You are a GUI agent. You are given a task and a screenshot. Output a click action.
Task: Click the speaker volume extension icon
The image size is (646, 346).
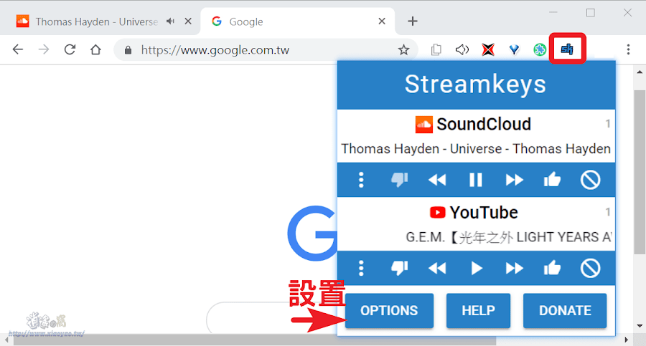pyautogui.click(x=462, y=49)
